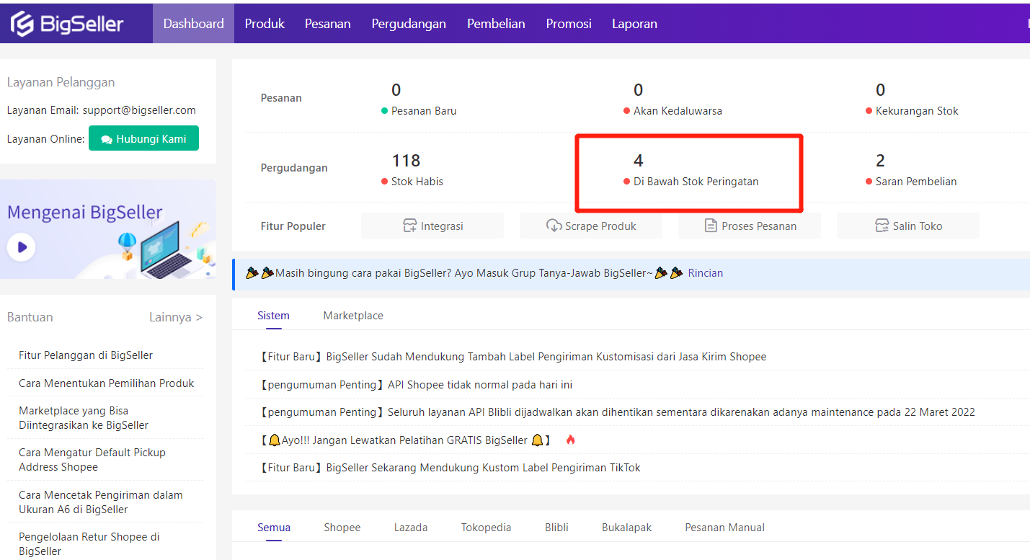Click chat icon on Hubungi Kami
Image resolution: width=1030 pixels, height=560 pixels.
pos(107,139)
